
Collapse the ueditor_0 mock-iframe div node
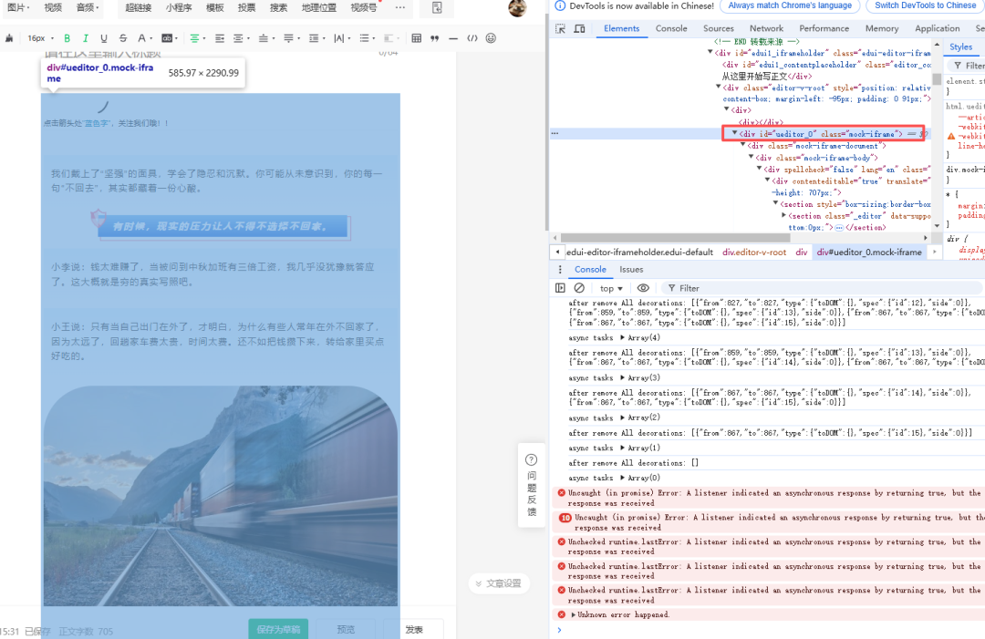click(x=734, y=133)
